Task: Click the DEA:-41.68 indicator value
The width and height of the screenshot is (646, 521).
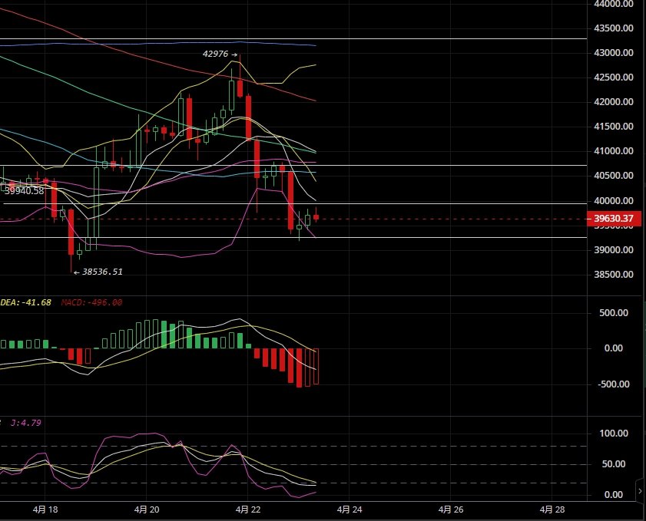Action: click(x=25, y=302)
